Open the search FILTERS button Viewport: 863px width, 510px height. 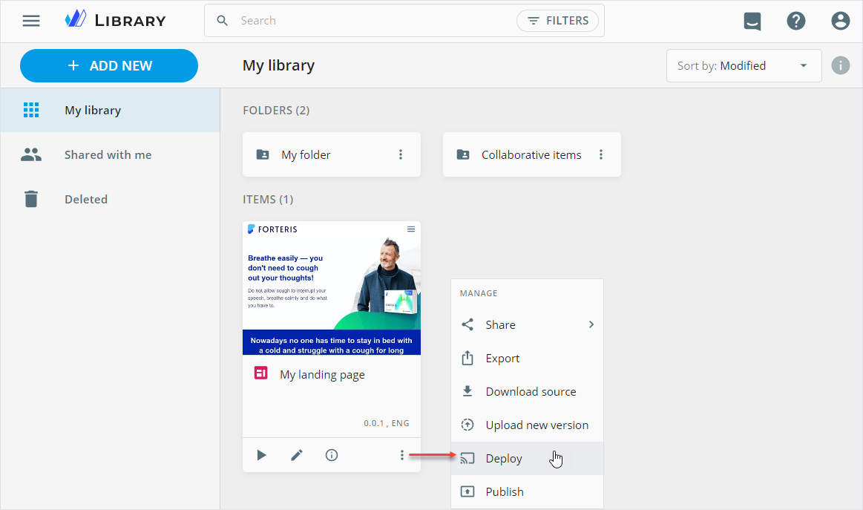(x=557, y=21)
